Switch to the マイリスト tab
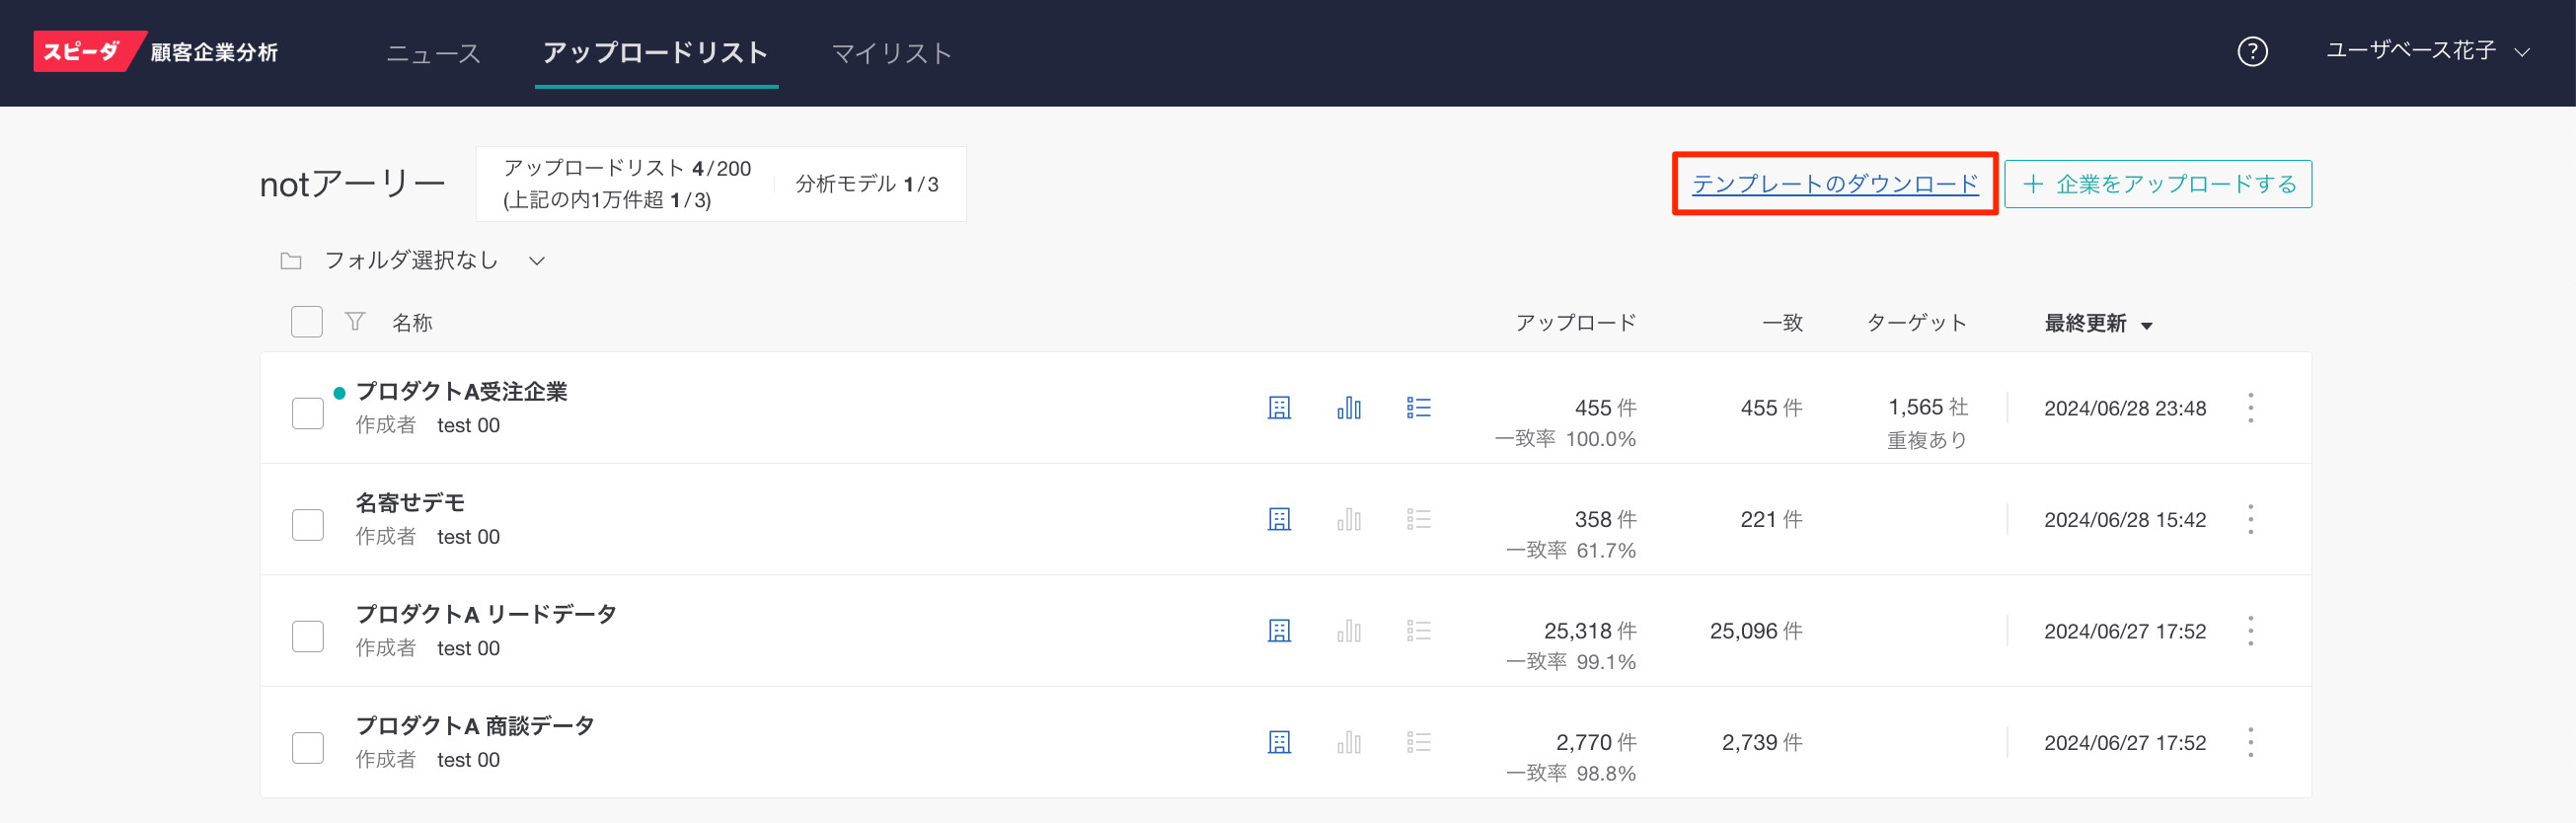 pos(891,53)
